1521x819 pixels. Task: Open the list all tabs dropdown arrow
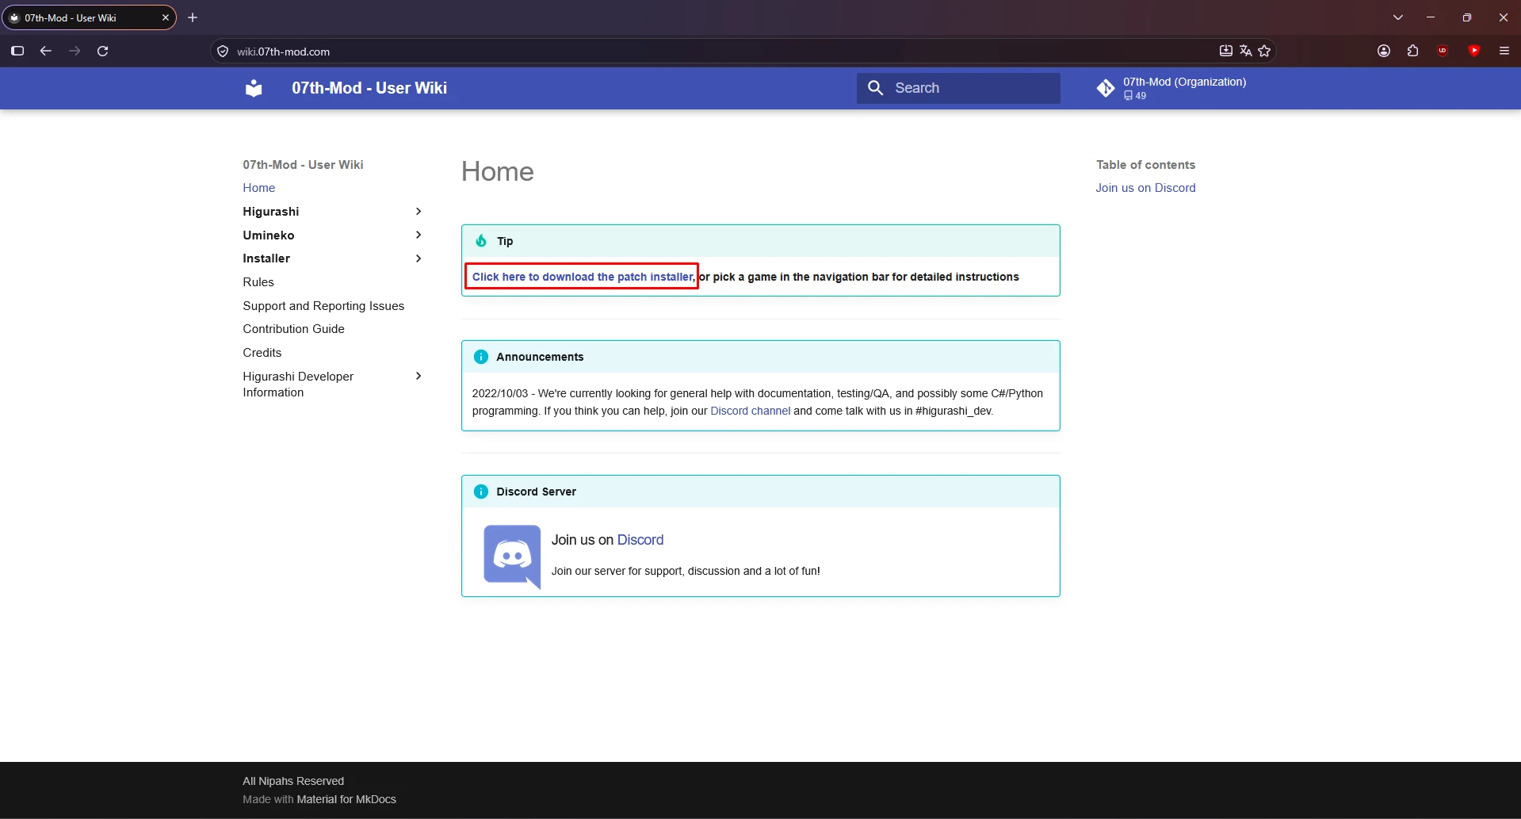coord(1398,17)
